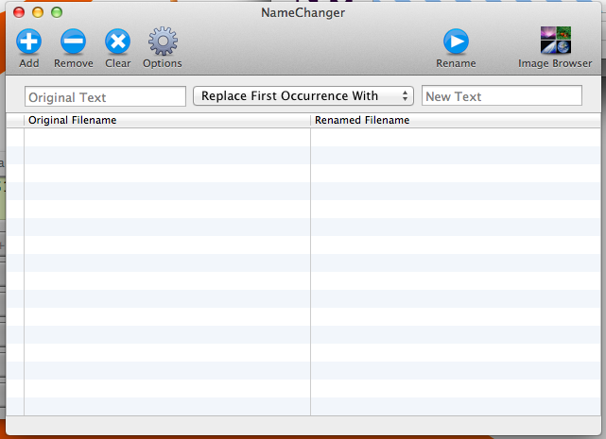Click narrow header cell left of Original Filename
This screenshot has width=606, height=439.
[x=14, y=121]
